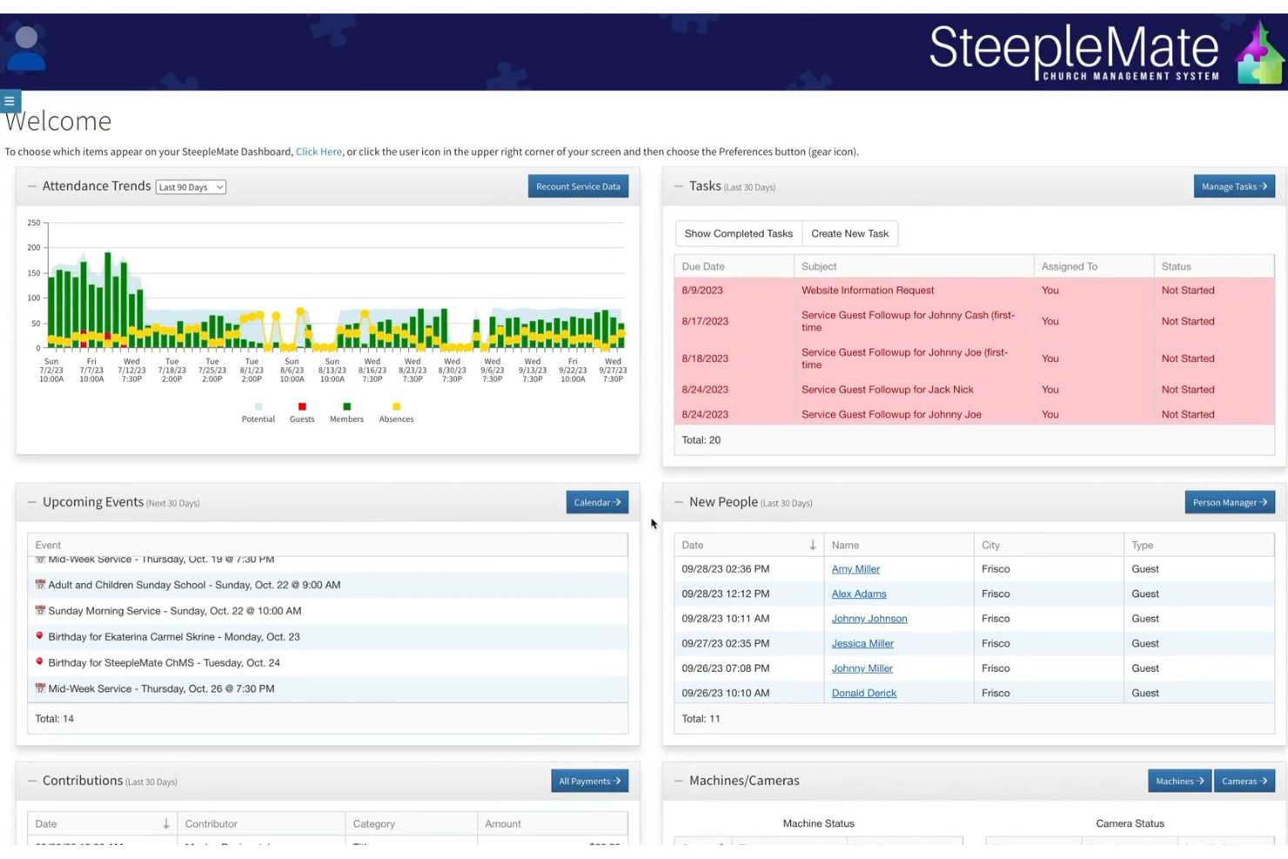This screenshot has height=859, width=1288.
Task: Toggle Absences legend swatch in chart
Action: point(396,406)
